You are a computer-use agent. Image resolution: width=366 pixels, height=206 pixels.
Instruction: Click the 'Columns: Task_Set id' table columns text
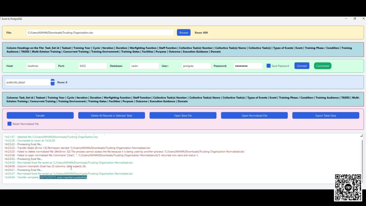click(x=183, y=100)
